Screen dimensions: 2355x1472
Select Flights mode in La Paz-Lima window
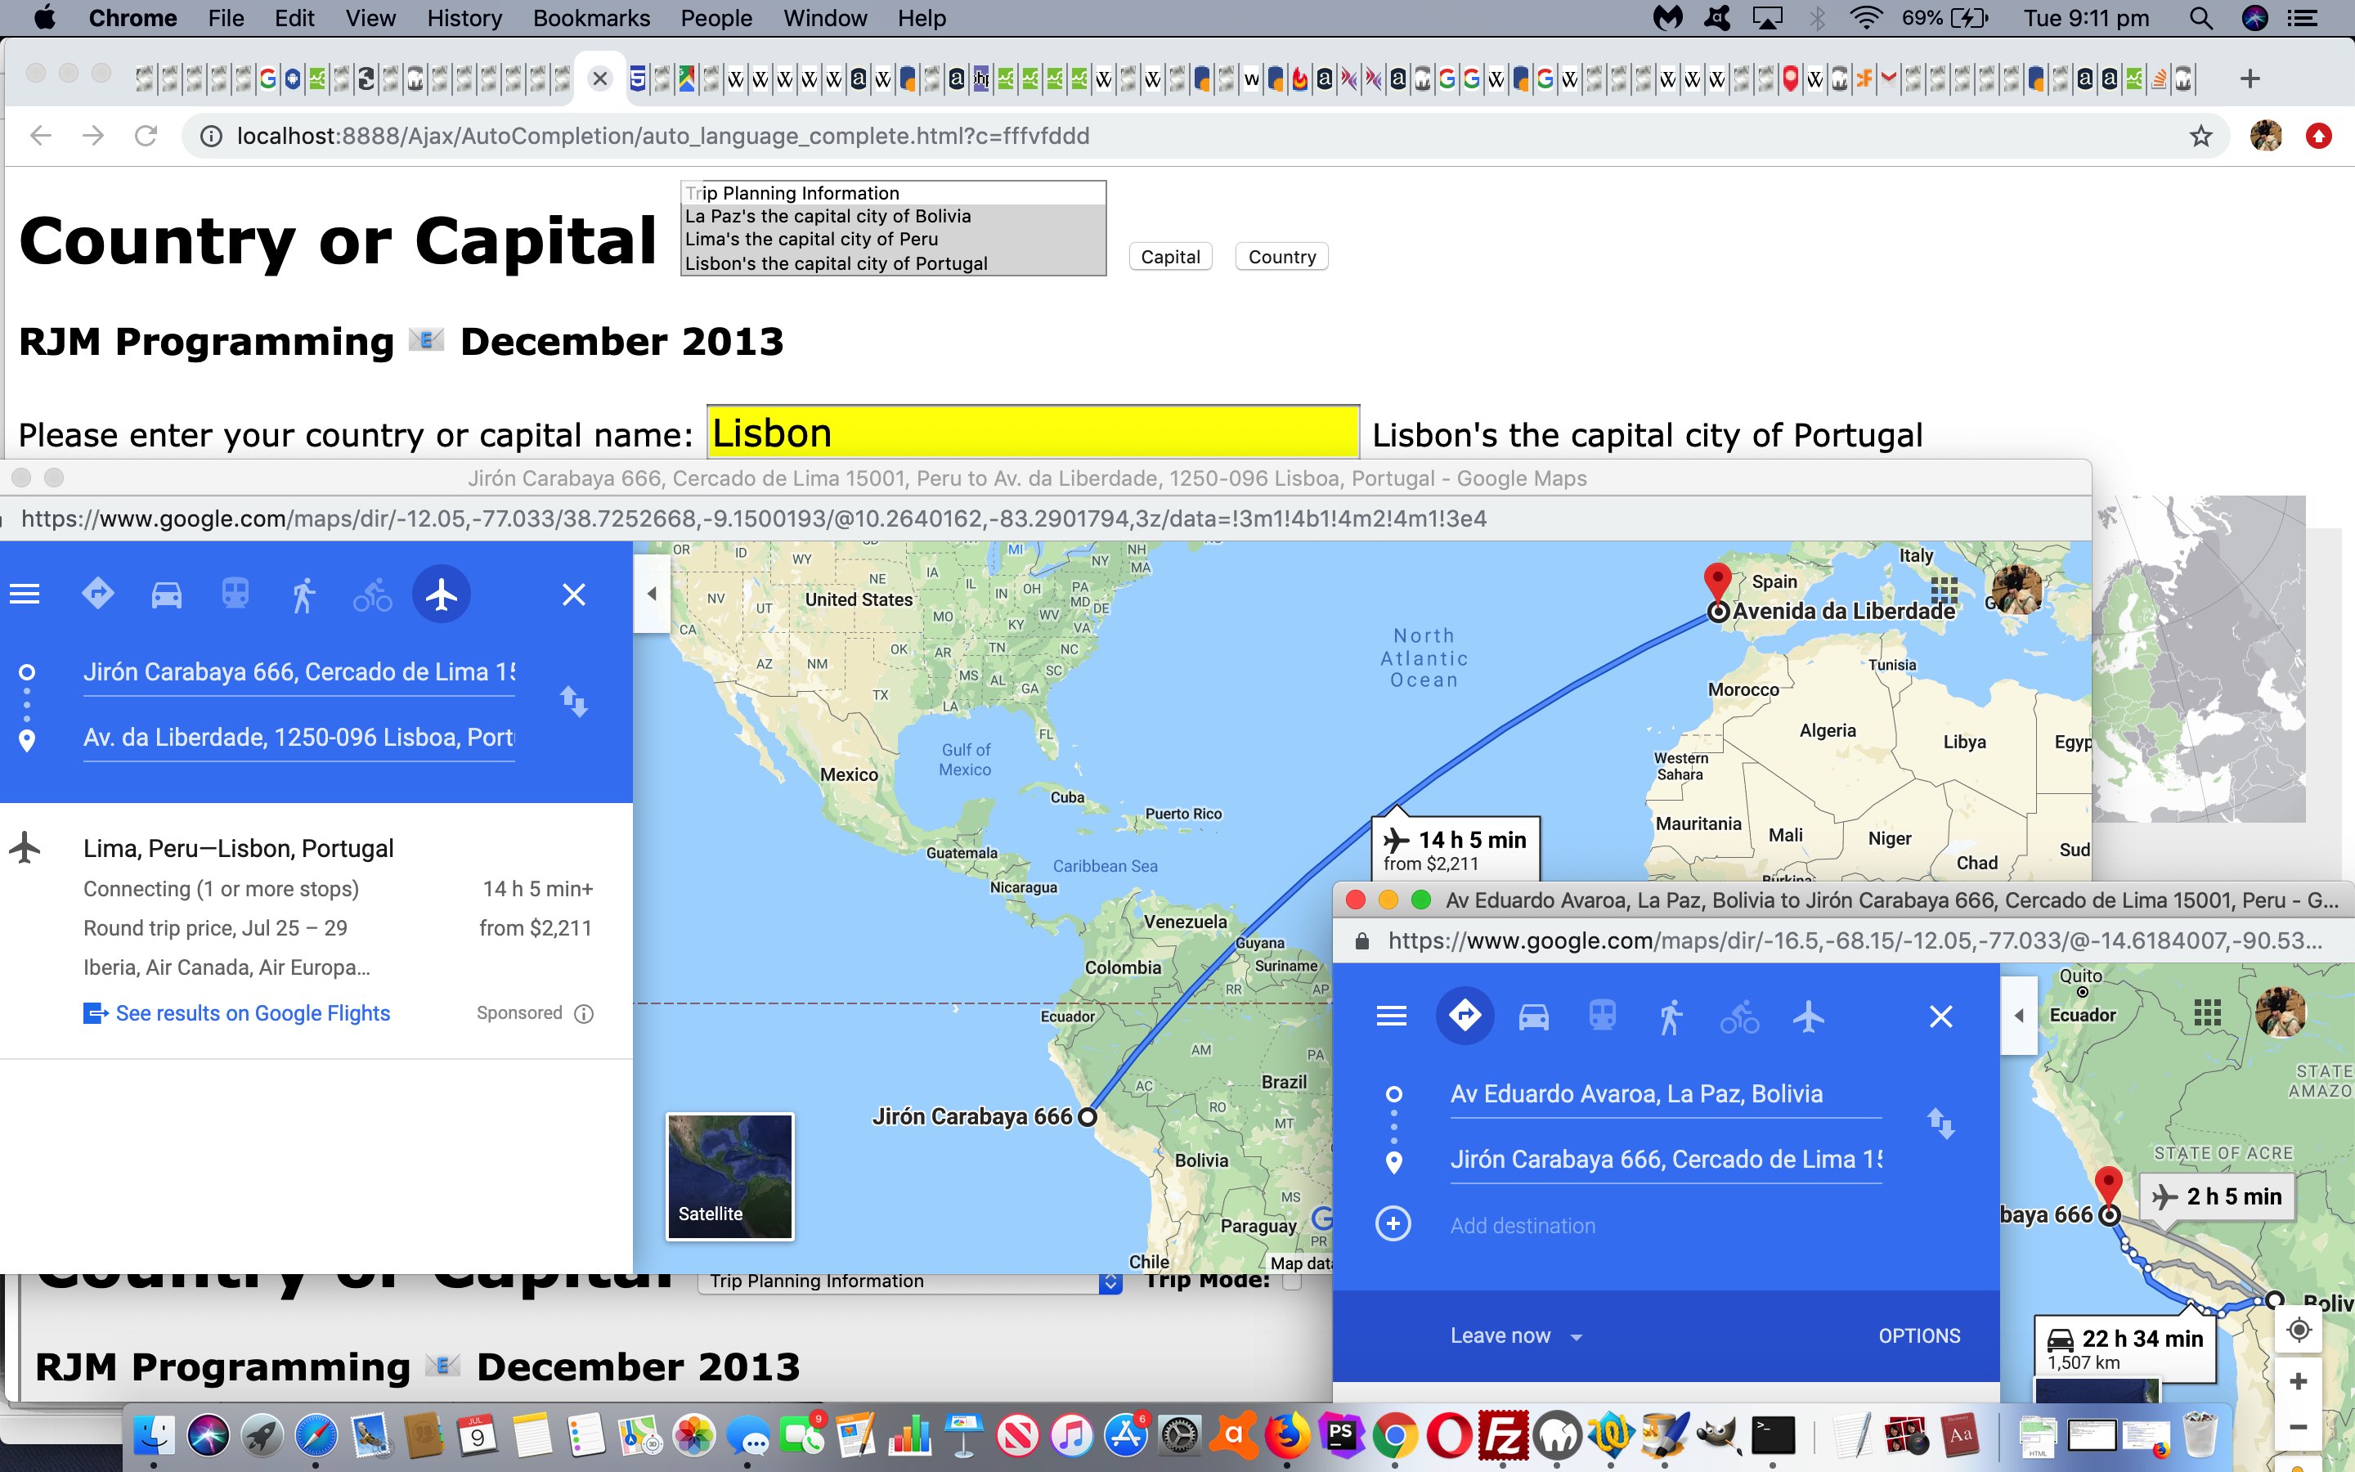click(1809, 1017)
